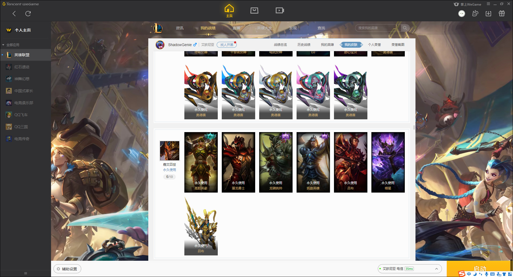The image size is (513, 277).
Task: Click the page vertical scrollbar thumb
Action: coord(414,127)
